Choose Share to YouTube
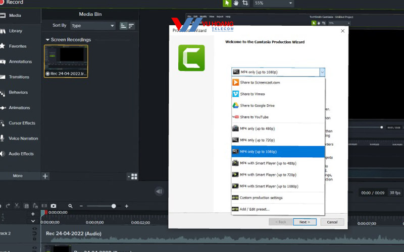This screenshot has width=404, height=252. tap(278, 117)
